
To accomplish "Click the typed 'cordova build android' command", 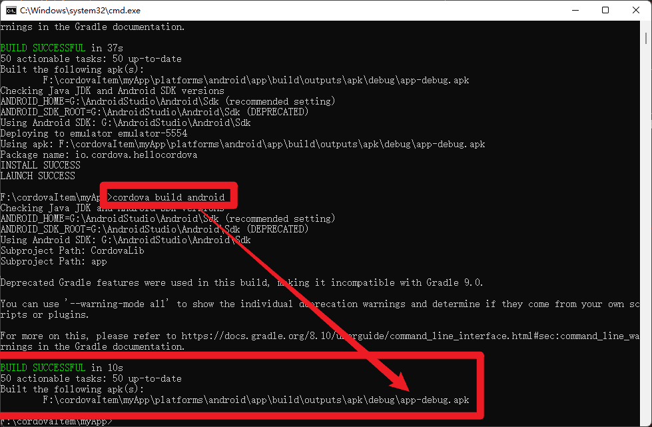I will 169,197.
